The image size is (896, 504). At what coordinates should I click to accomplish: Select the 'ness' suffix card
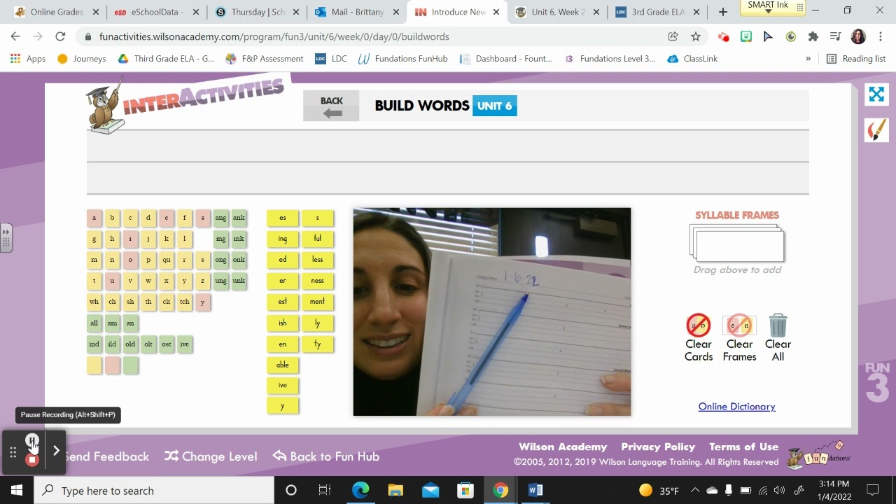click(318, 281)
